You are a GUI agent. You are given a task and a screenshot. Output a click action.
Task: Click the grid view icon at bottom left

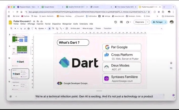[11, 97]
